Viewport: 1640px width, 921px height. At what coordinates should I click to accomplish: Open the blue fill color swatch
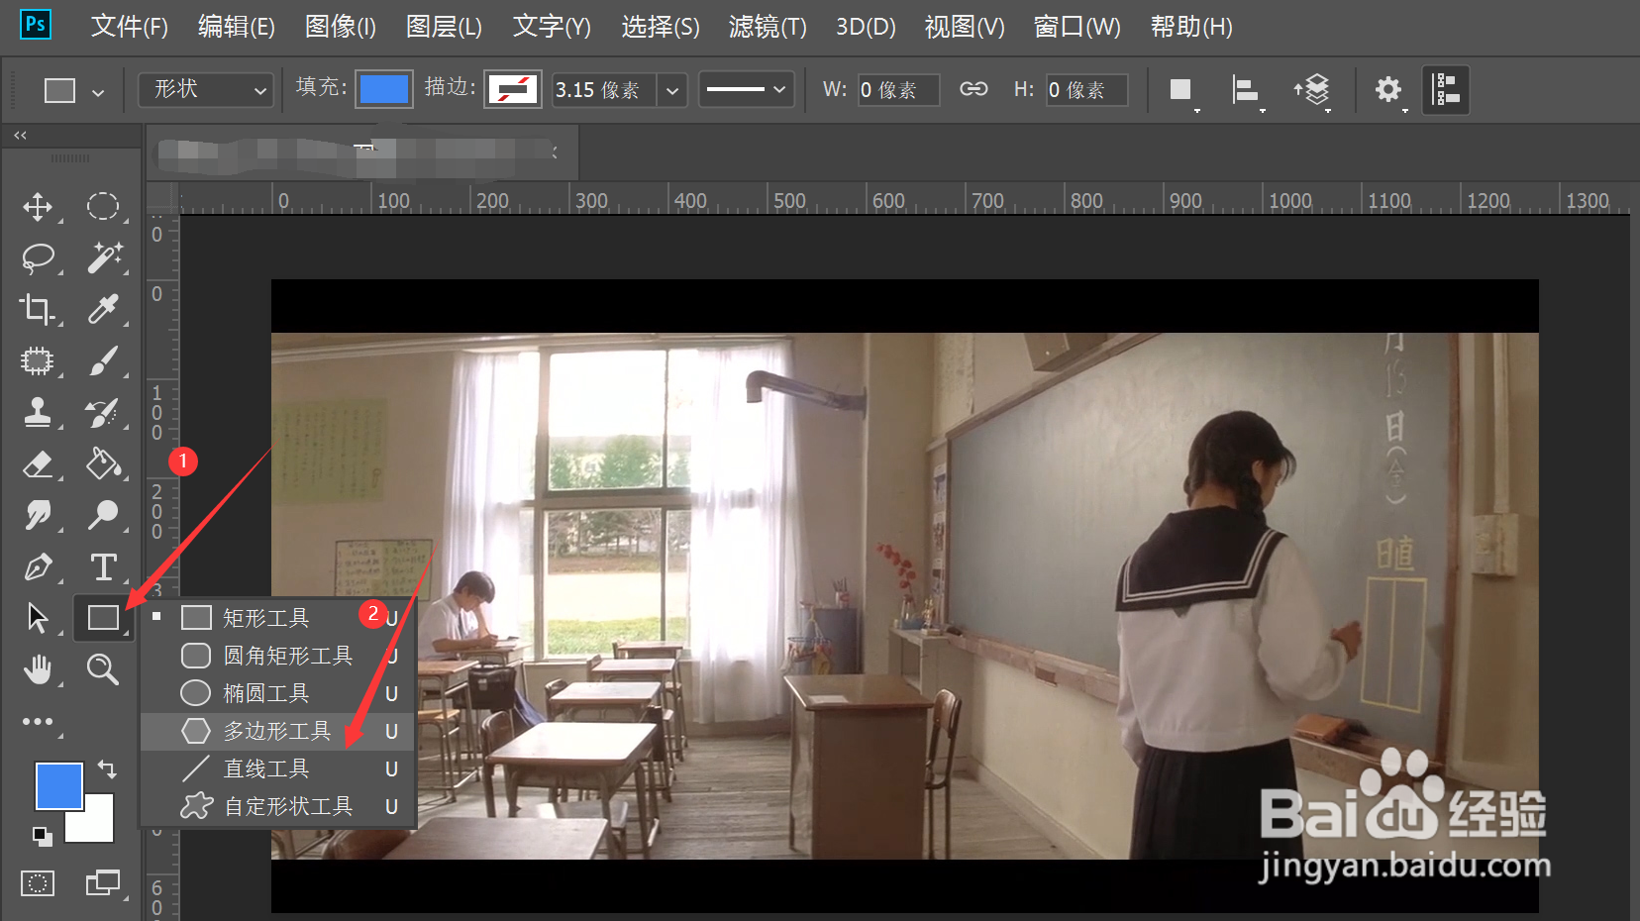click(x=384, y=89)
